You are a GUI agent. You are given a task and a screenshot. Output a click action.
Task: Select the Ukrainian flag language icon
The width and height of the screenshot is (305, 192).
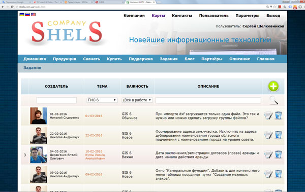22,15
